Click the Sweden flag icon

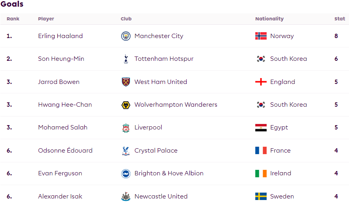[261, 197]
